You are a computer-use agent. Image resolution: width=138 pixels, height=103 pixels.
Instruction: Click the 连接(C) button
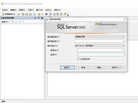67,68
